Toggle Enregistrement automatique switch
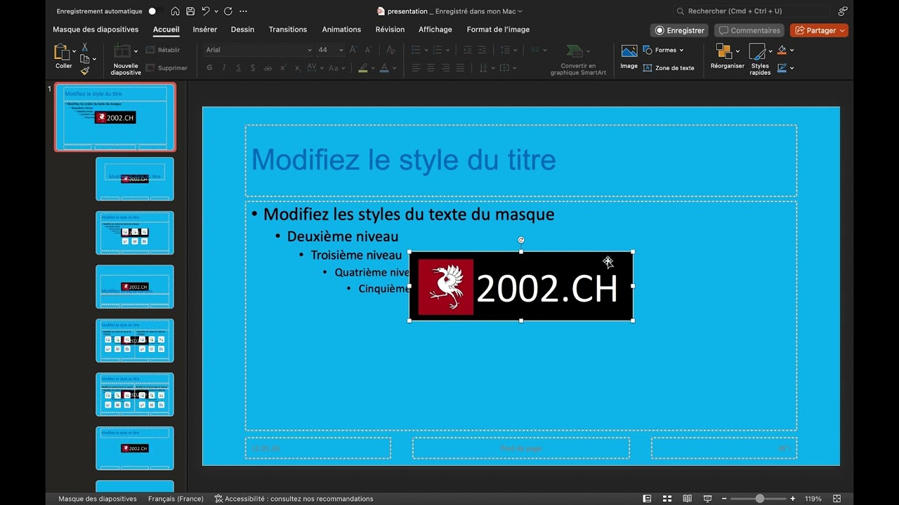The height and width of the screenshot is (505, 899). [x=156, y=11]
